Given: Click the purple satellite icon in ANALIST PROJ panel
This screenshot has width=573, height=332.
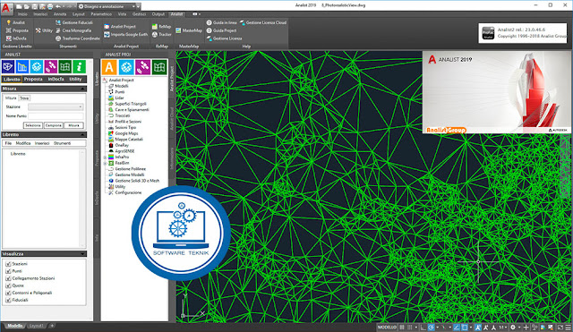Looking at the screenshot, I should (x=142, y=67).
